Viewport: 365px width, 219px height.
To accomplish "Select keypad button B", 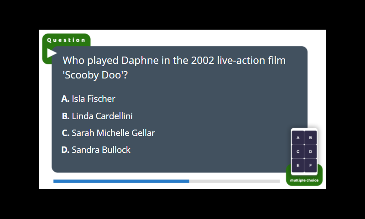I will (310, 137).
